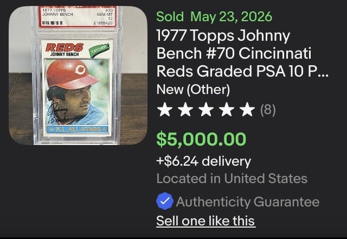Click the N.L. All Stars strip on the card

click(78, 129)
